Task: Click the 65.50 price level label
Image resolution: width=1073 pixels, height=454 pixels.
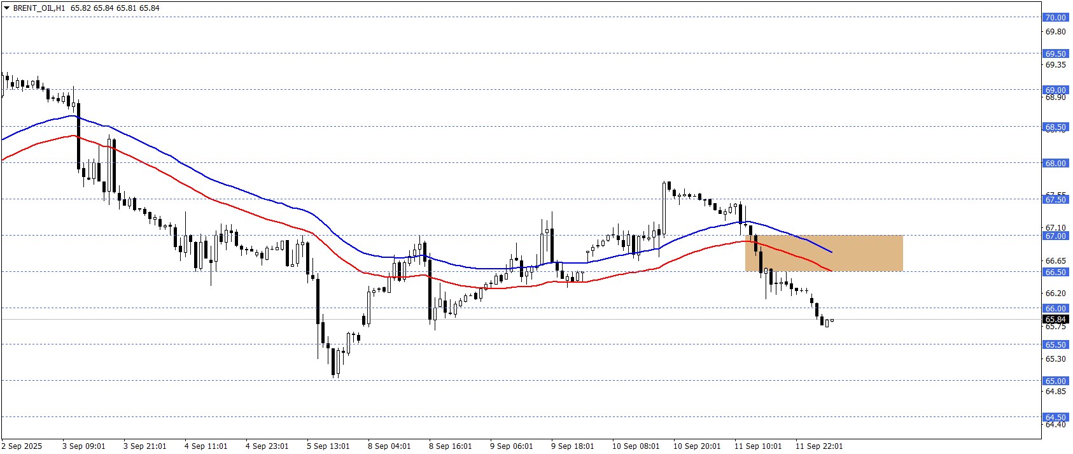Action: pyautogui.click(x=1055, y=344)
